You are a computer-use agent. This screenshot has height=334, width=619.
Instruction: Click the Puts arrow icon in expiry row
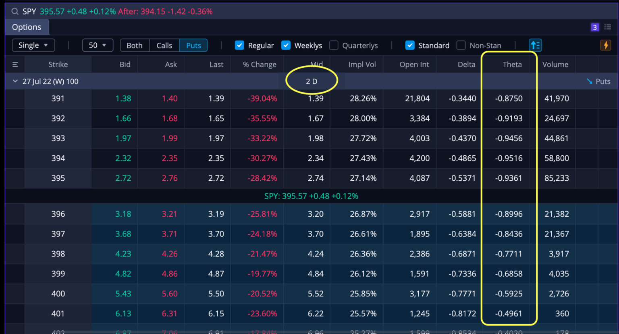pyautogui.click(x=590, y=81)
